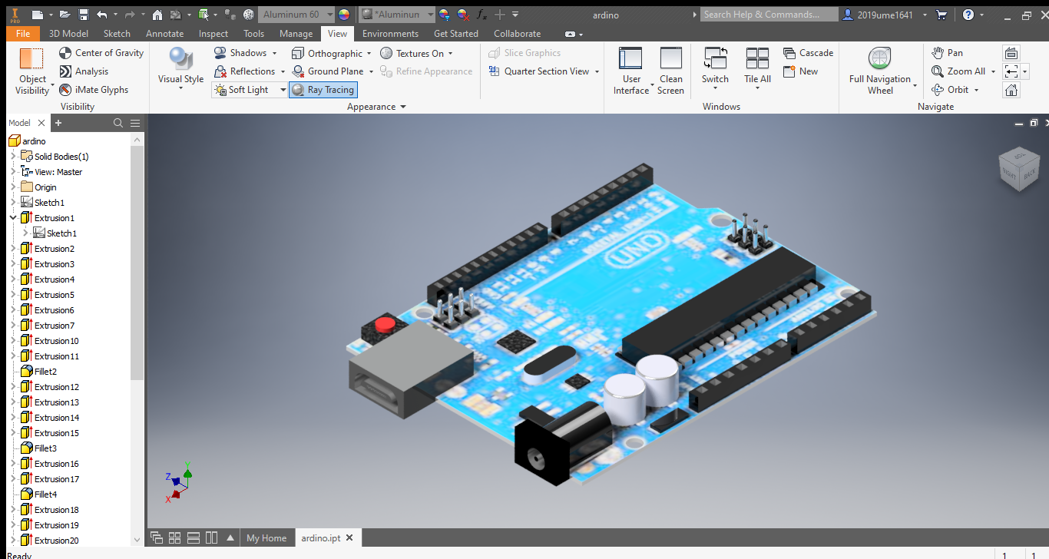Click the Slice Graphics icon
Viewport: 1049px width, 559px height.
pos(494,53)
